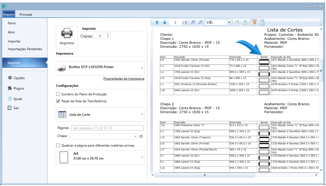Viewport: 326px width, 186px height.
Task: Select the Imprimir menu entry
Action: (x=25, y=63)
